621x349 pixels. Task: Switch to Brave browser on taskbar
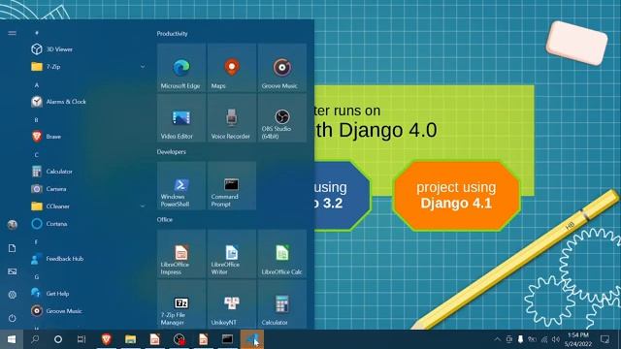tap(106, 339)
